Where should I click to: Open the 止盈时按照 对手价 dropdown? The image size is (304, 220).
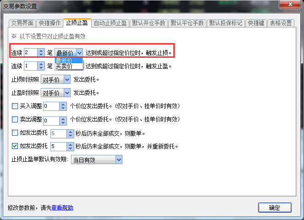click(67, 93)
